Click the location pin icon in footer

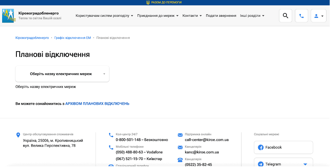pyautogui.click(x=18, y=135)
